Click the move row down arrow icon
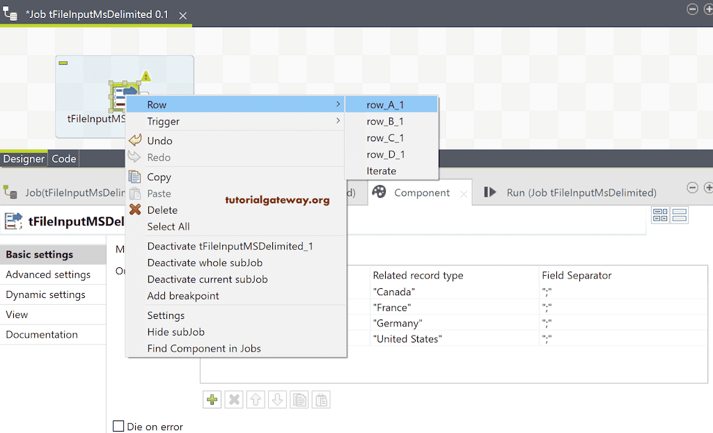Image resolution: width=713 pixels, height=433 pixels. (277, 399)
